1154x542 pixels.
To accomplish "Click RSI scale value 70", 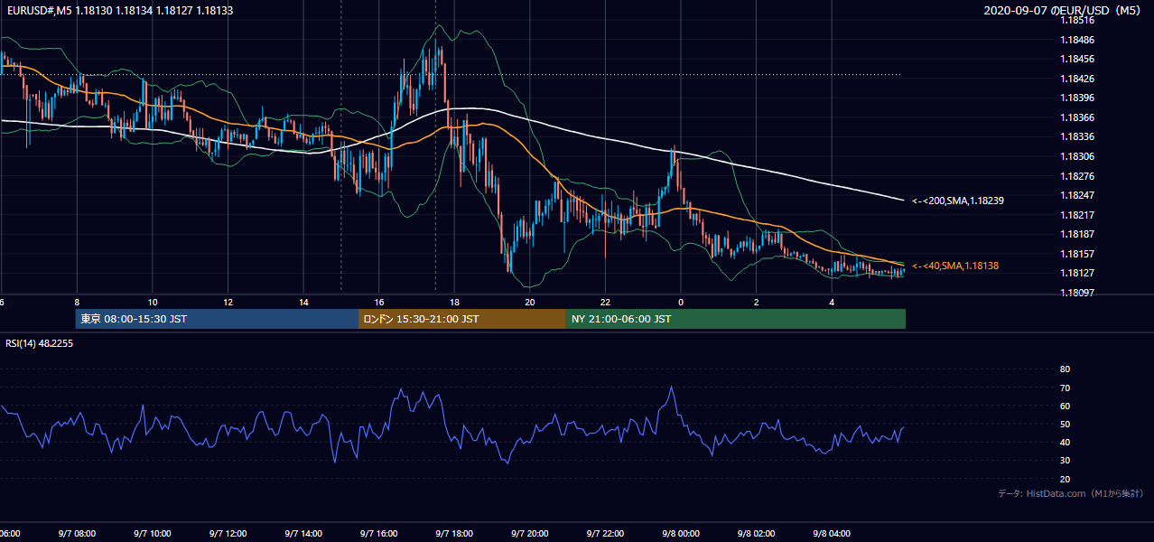I will pyautogui.click(x=1066, y=388).
